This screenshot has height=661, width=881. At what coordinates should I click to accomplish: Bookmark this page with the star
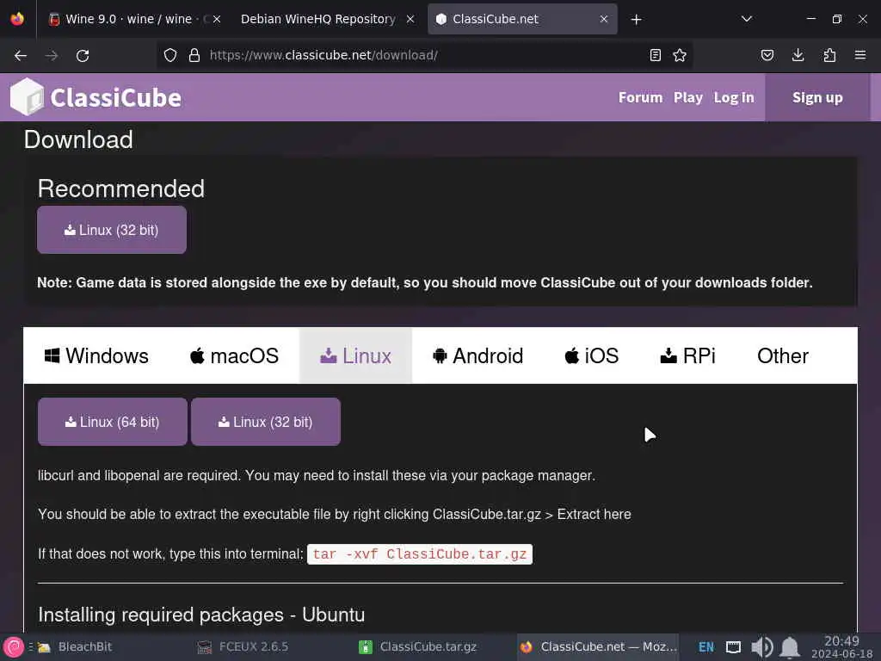point(680,55)
